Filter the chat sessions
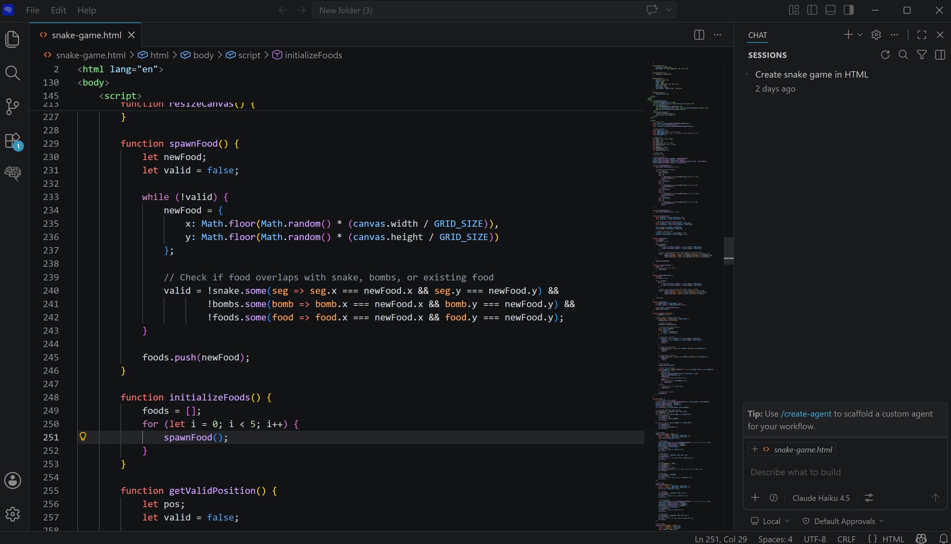 922,55
